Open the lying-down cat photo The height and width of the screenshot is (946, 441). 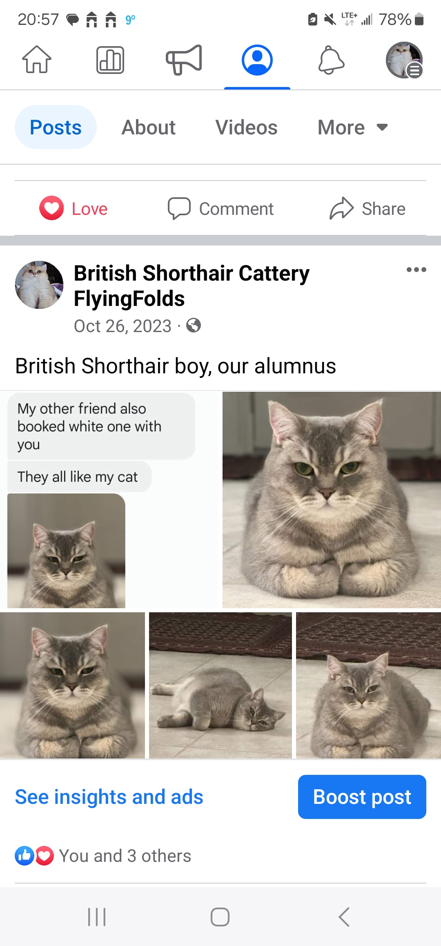(220, 685)
